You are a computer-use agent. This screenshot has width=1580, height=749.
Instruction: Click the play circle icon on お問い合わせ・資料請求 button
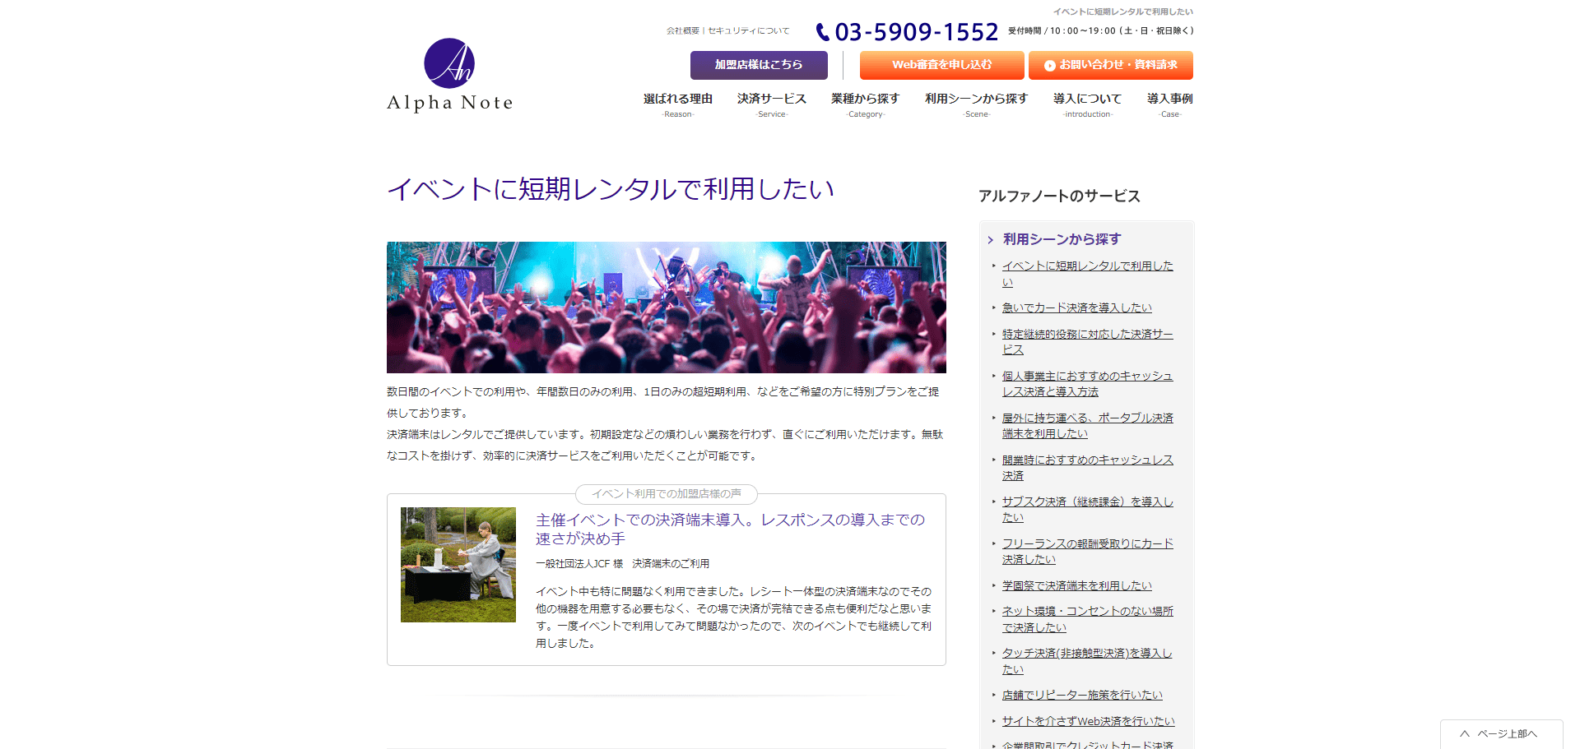(1050, 65)
